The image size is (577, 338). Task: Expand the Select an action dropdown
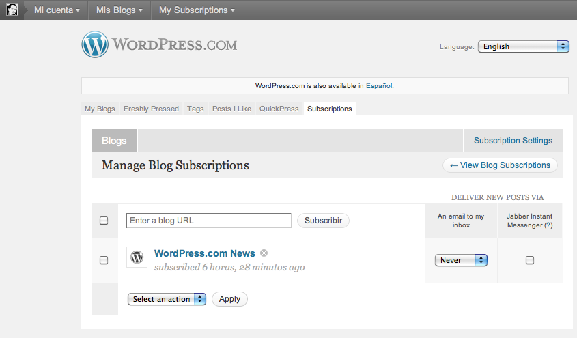pos(167,299)
